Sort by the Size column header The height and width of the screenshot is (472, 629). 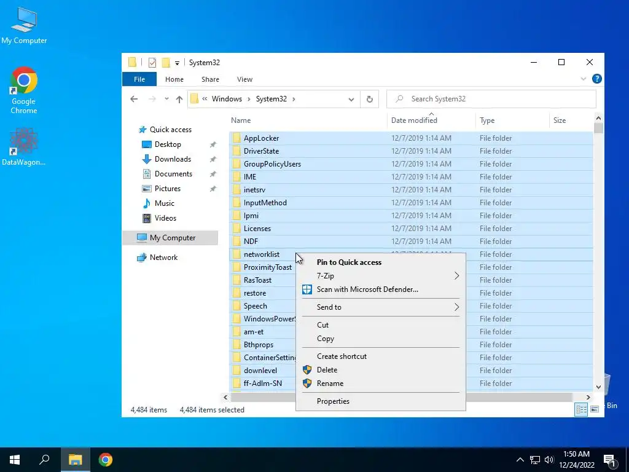point(559,120)
